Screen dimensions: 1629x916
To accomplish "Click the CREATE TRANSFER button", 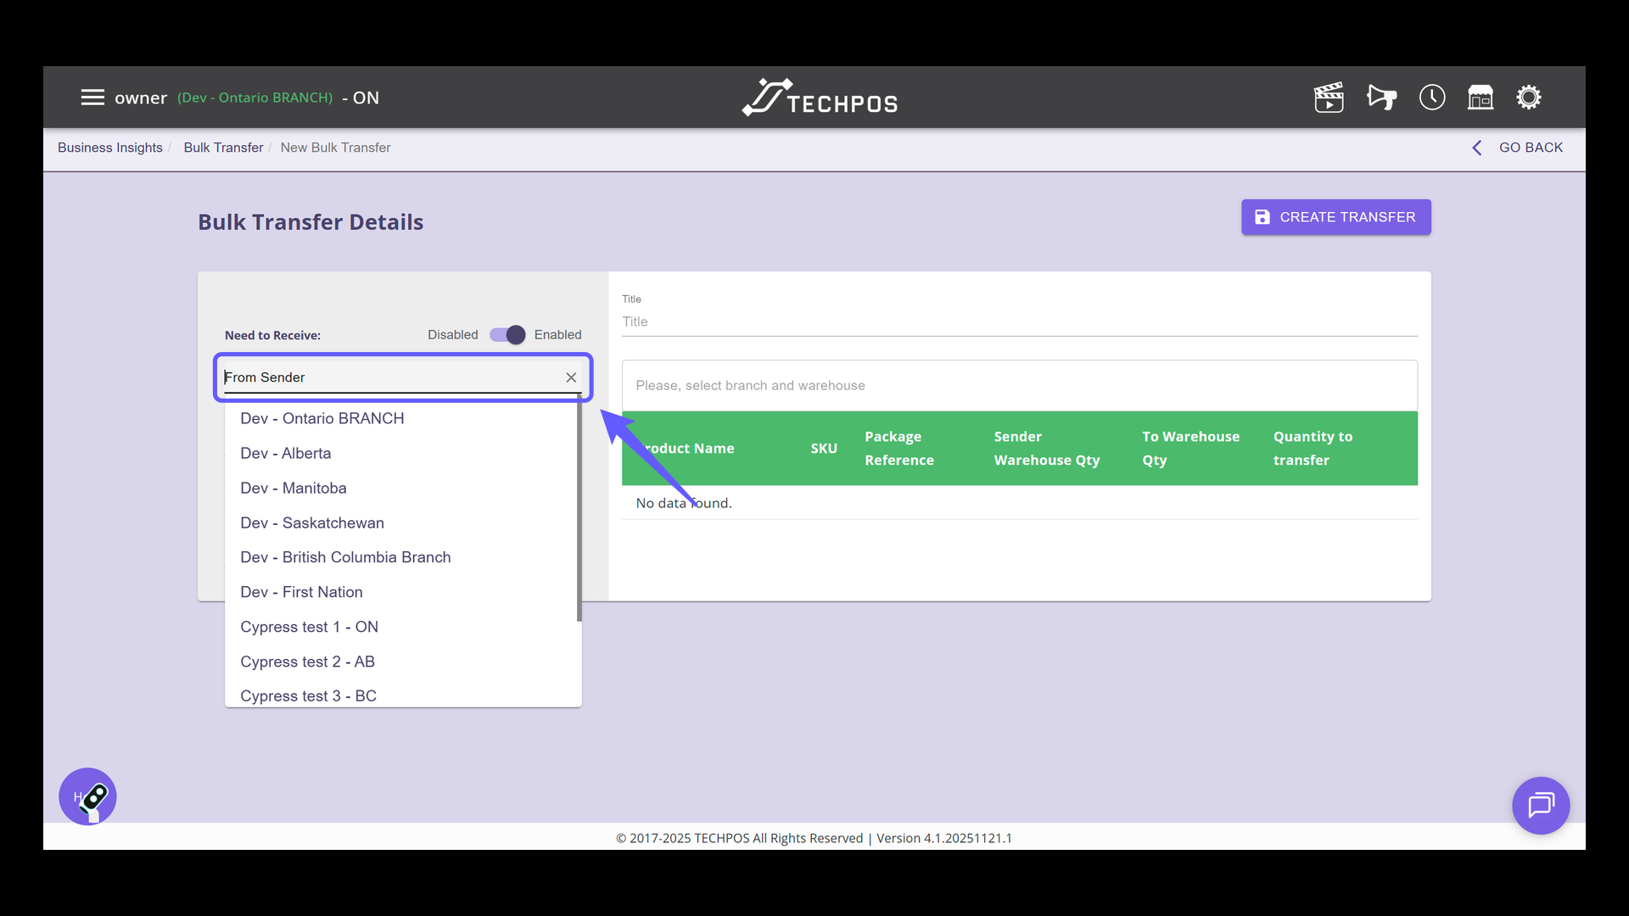I will click(1335, 217).
